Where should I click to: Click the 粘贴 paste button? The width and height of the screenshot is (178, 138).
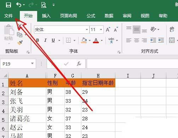click(x=8, y=34)
